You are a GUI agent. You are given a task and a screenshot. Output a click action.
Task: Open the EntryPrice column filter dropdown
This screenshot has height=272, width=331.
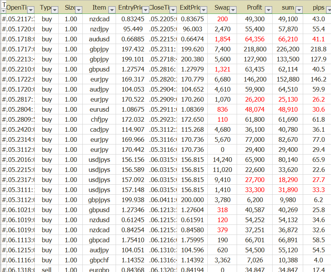[145, 10]
